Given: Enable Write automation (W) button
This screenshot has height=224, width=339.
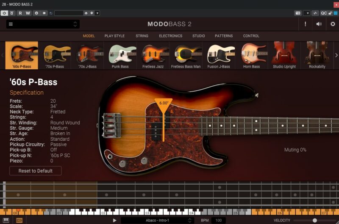Looking at the screenshot, I should click(28, 13).
